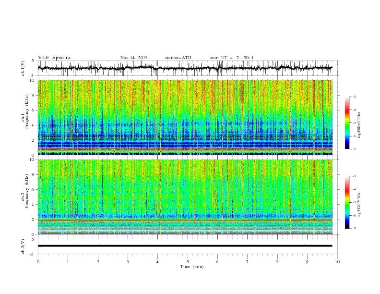The image size is (380, 294).
Task: Select the "start UT = 2 :20: 1" text
Action: (x=232, y=58)
